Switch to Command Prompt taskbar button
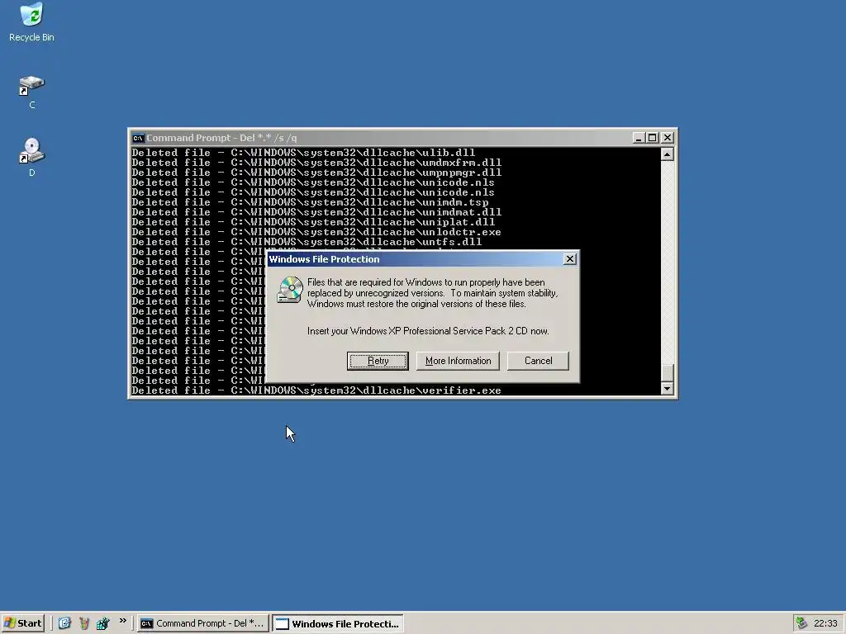 click(202, 623)
